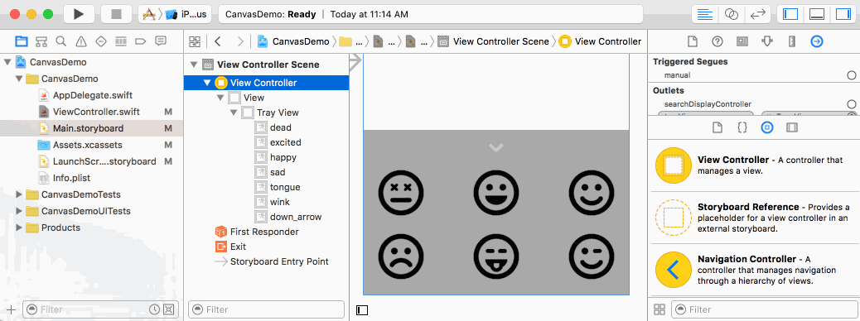Show the Size inspector
Image resolution: width=860 pixels, height=321 pixels.
[x=791, y=41]
